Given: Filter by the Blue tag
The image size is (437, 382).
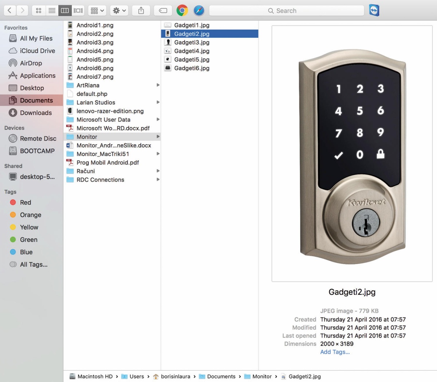Looking at the screenshot, I should point(31,252).
